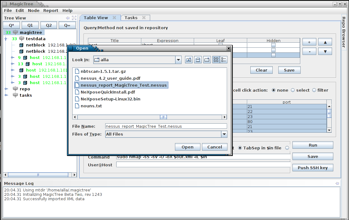This screenshot has height=220, width=349.
Task: Expand the tasks tree node
Action: pyautogui.click(x=6, y=95)
